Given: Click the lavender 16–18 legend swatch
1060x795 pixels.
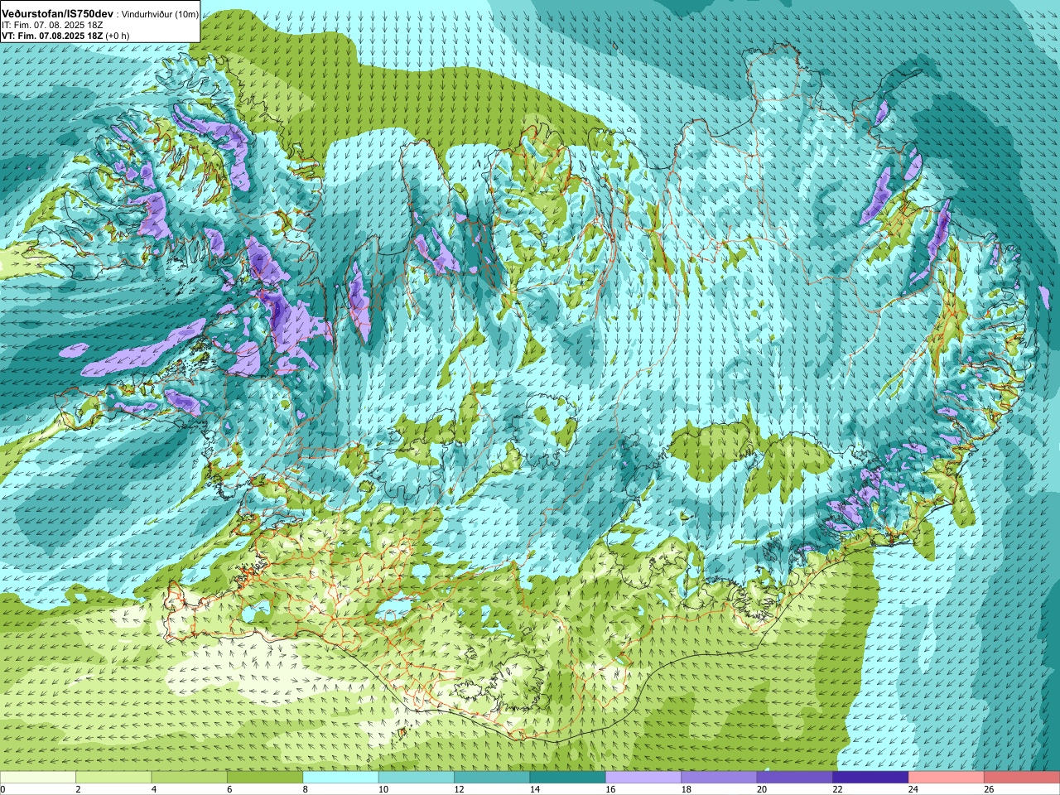Looking at the screenshot, I should pyautogui.click(x=643, y=778).
